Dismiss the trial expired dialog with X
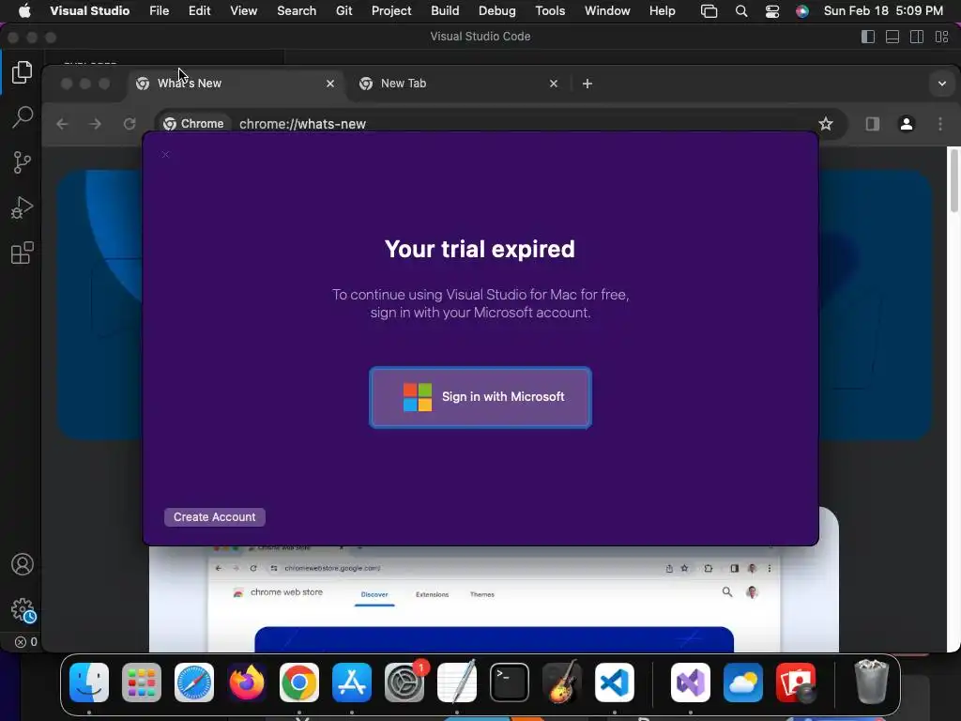 (165, 154)
